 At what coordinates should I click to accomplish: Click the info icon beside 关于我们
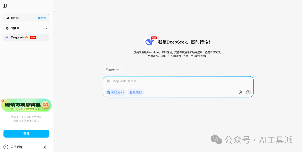6,147
